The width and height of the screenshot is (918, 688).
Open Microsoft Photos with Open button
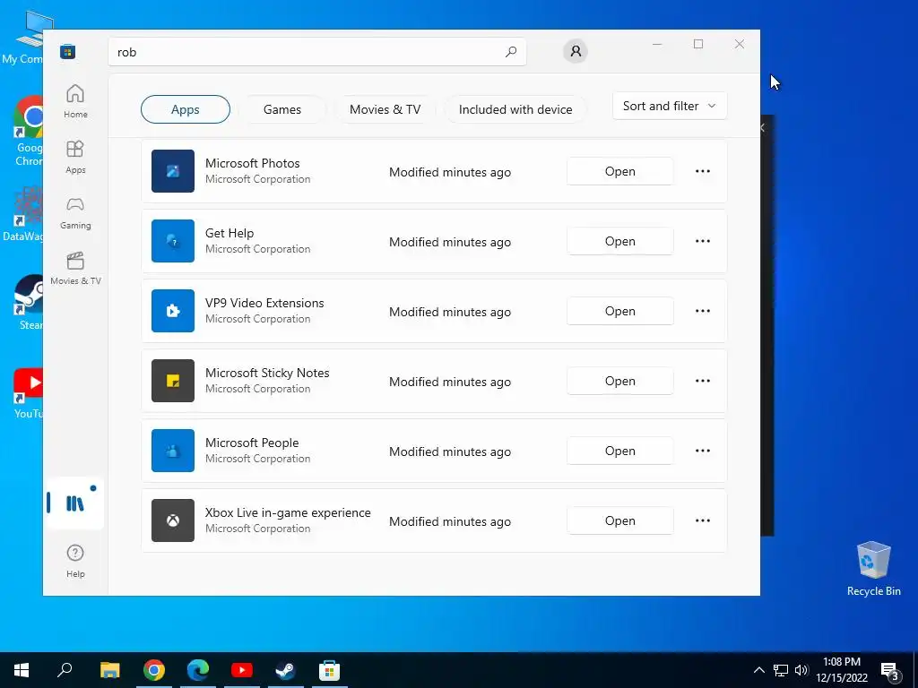click(620, 171)
